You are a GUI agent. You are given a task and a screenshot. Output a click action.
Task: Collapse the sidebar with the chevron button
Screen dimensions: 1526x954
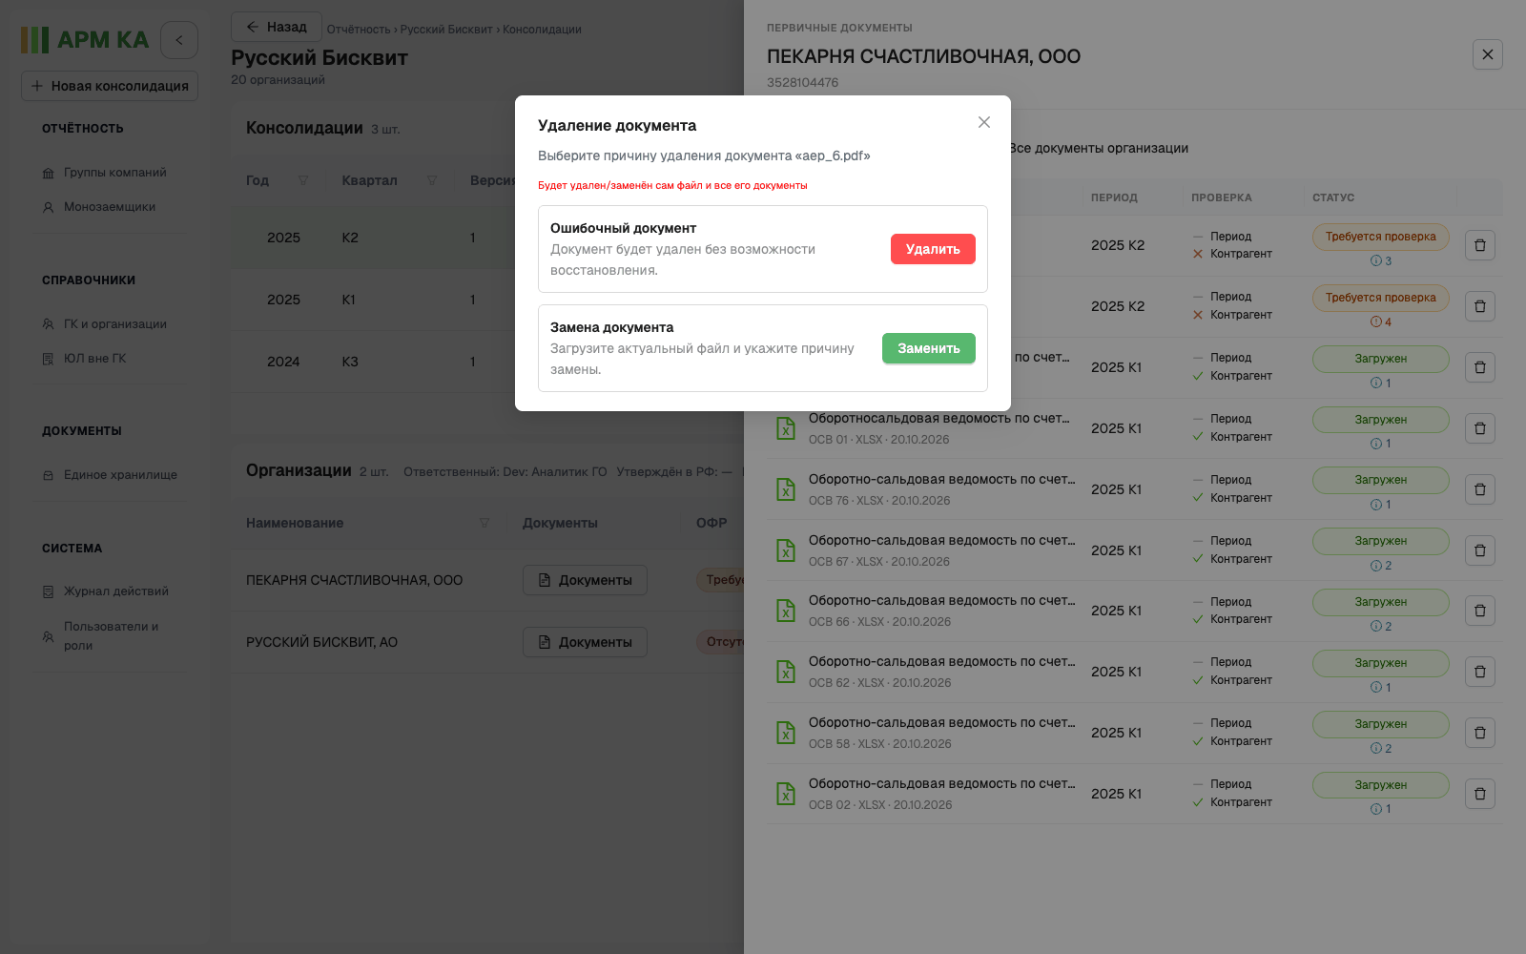179,40
